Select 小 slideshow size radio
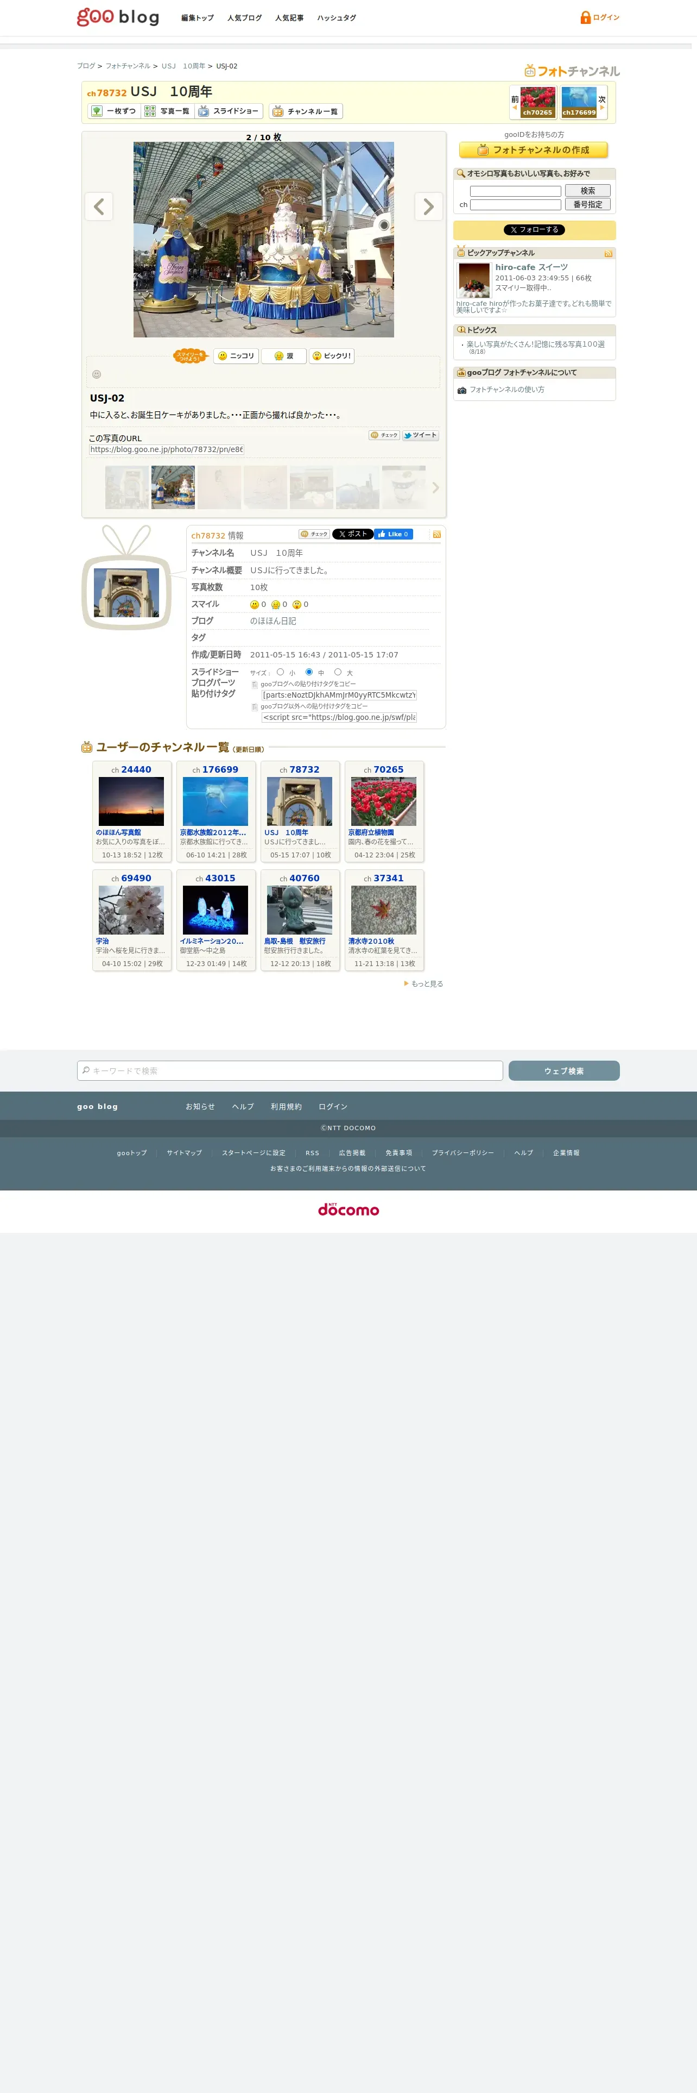The width and height of the screenshot is (697, 2093). pos(280,672)
